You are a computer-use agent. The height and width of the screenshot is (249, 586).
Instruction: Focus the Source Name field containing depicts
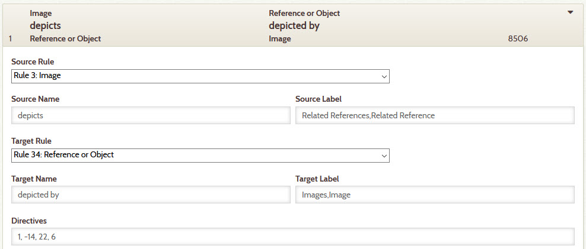click(x=151, y=115)
